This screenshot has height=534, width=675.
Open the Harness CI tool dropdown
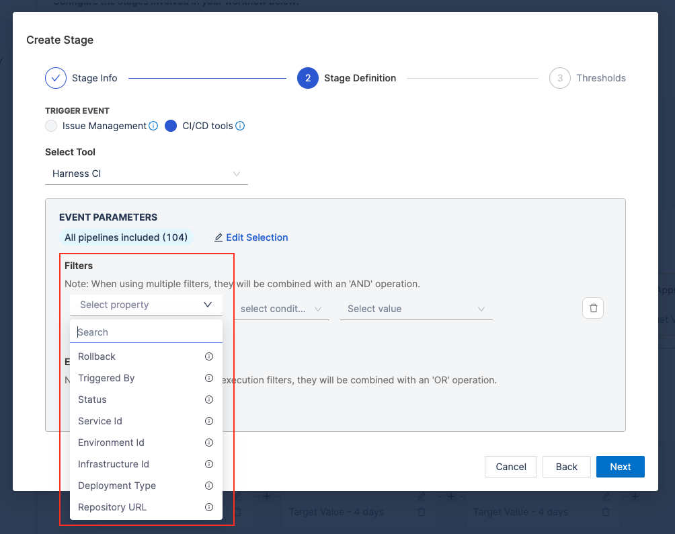pos(147,174)
